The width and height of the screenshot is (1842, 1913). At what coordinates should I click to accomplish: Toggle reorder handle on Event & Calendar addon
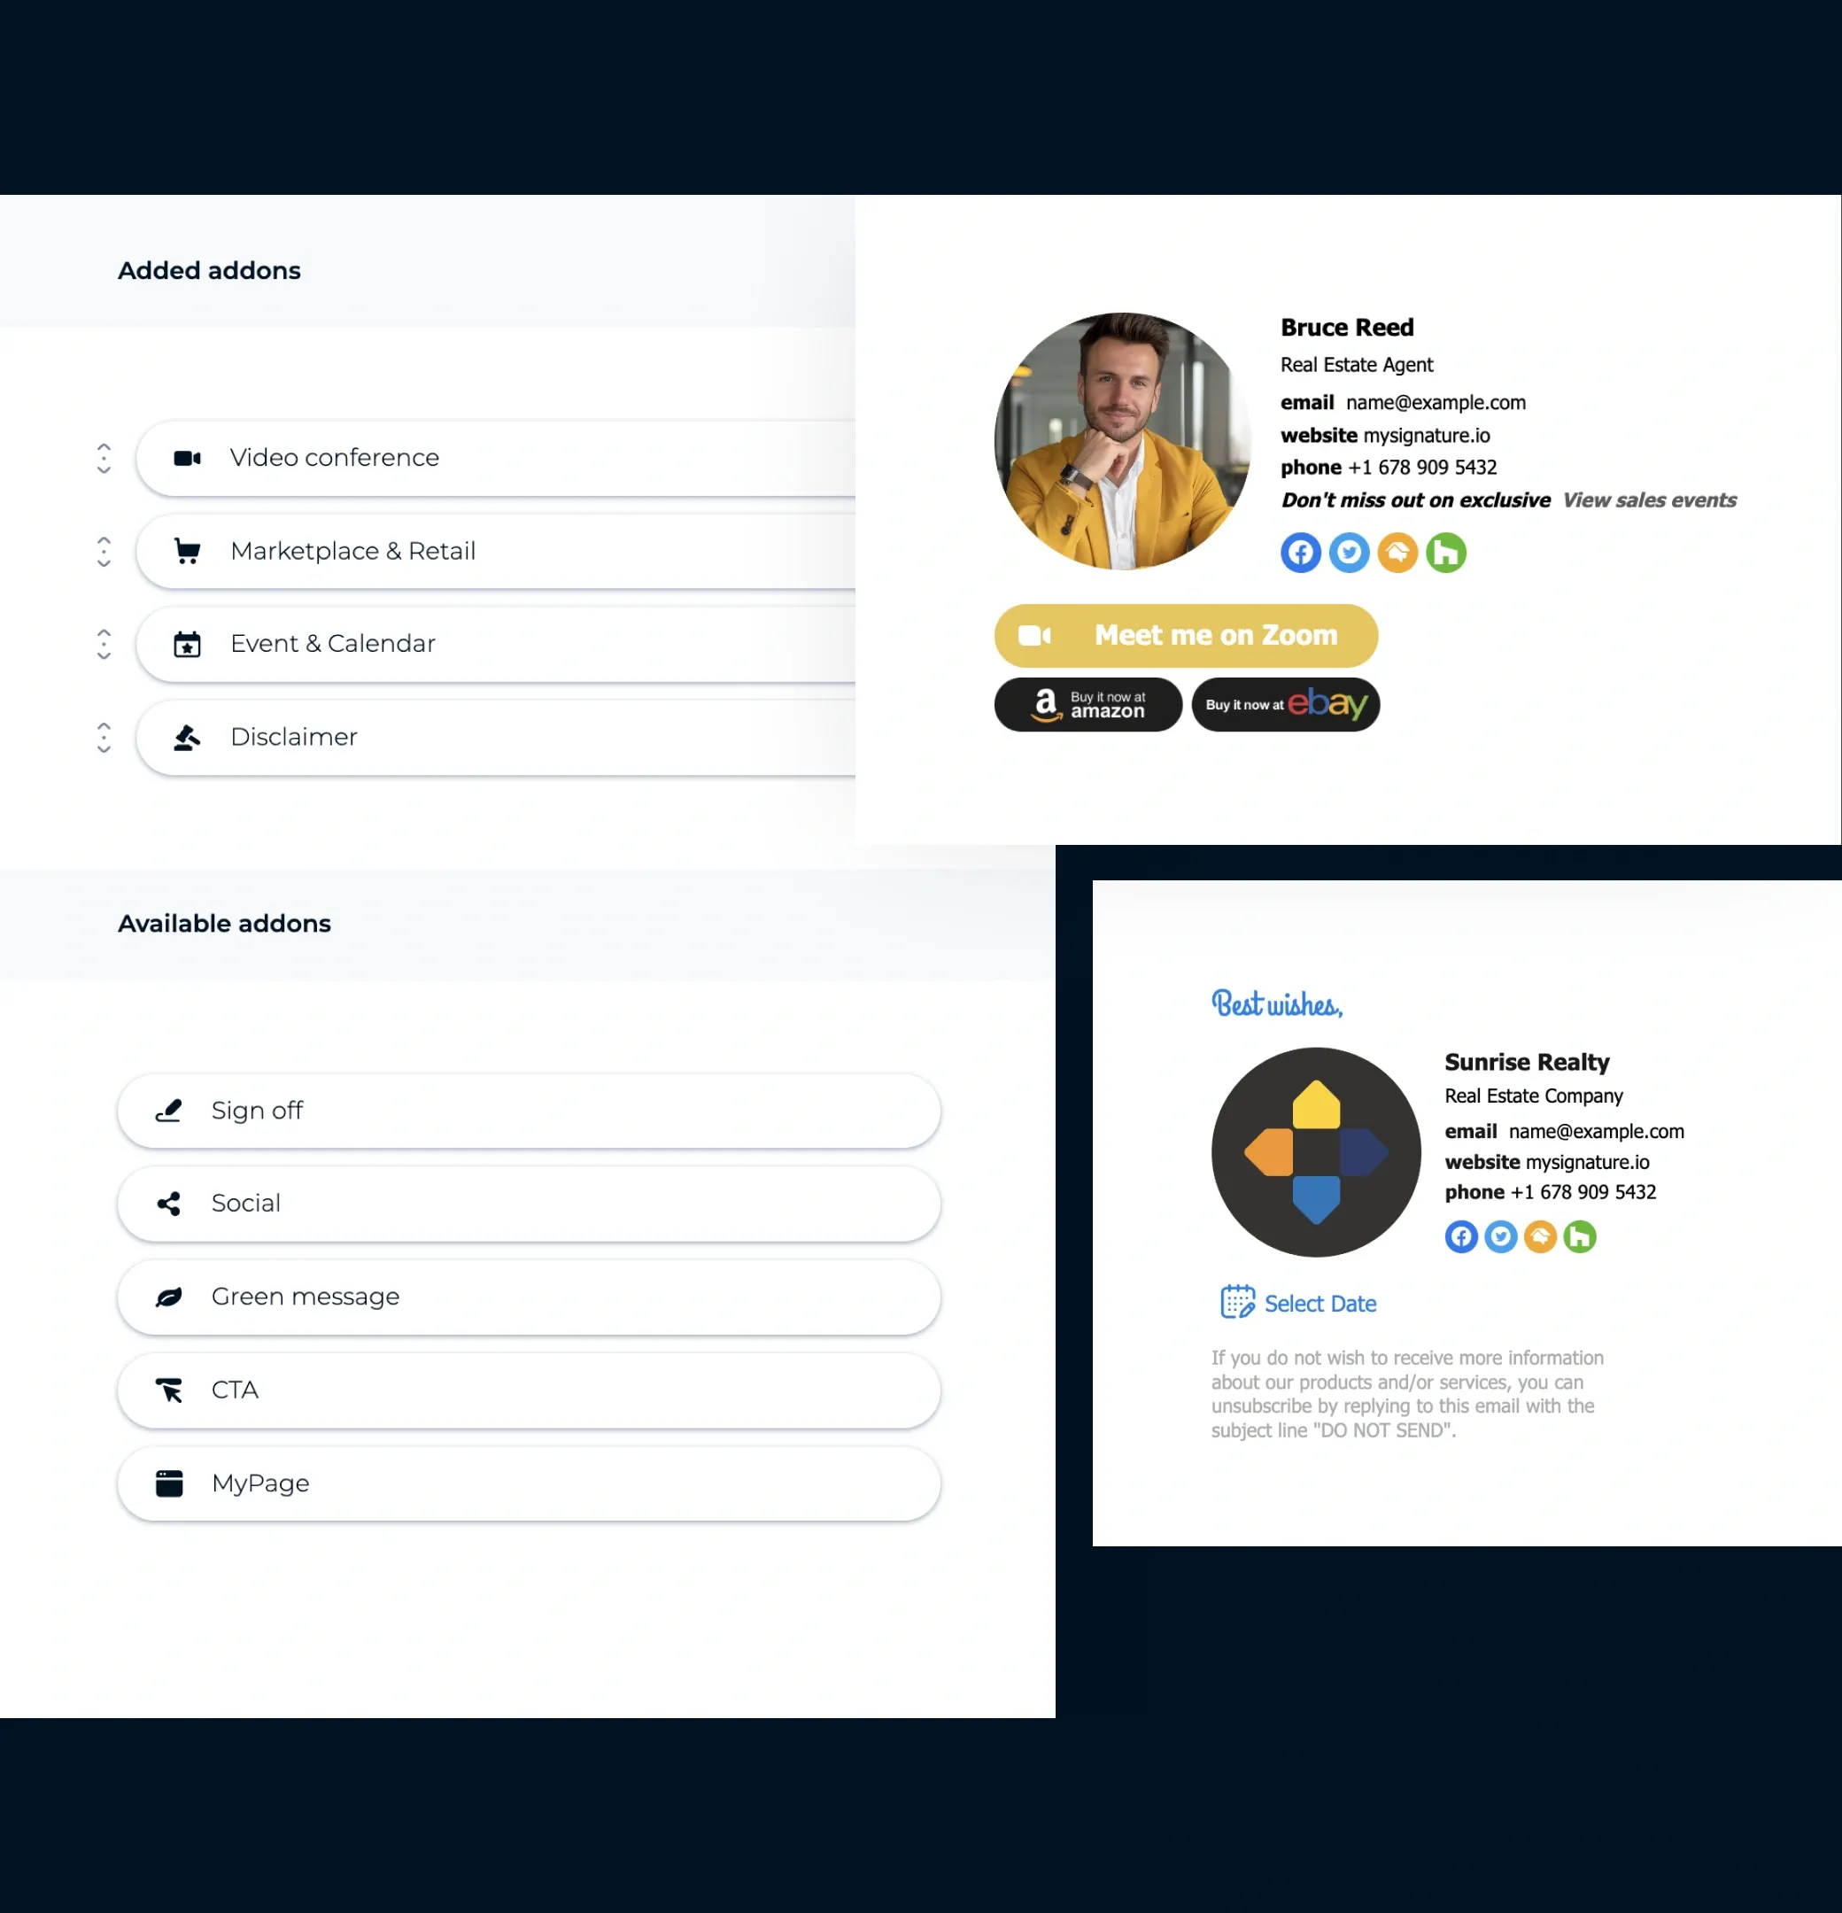click(104, 644)
